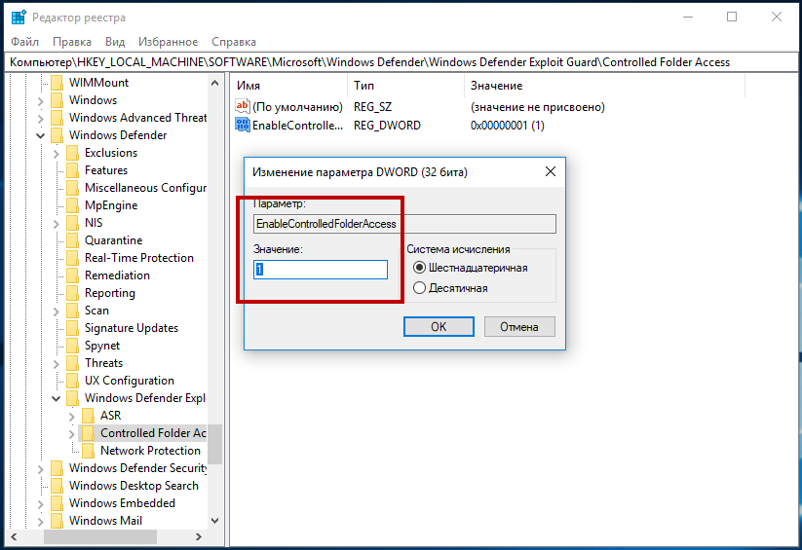The width and height of the screenshot is (802, 550).
Task: Collapse the Windows Defender Expl node
Action: pyautogui.click(x=57, y=399)
